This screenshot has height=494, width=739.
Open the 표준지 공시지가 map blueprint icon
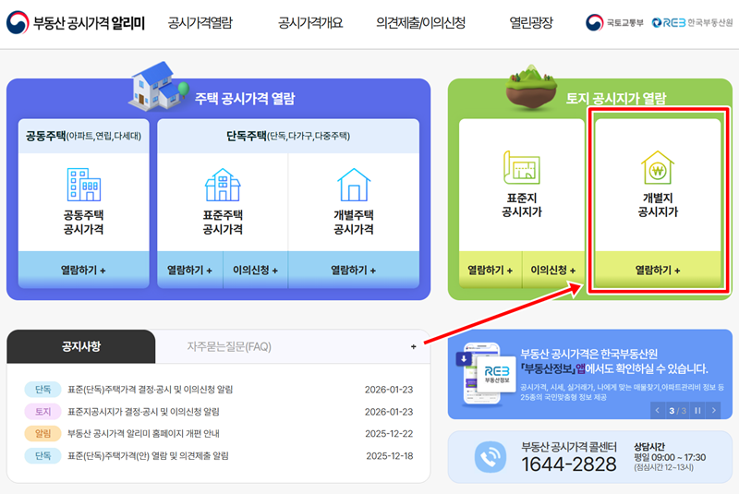click(x=521, y=168)
